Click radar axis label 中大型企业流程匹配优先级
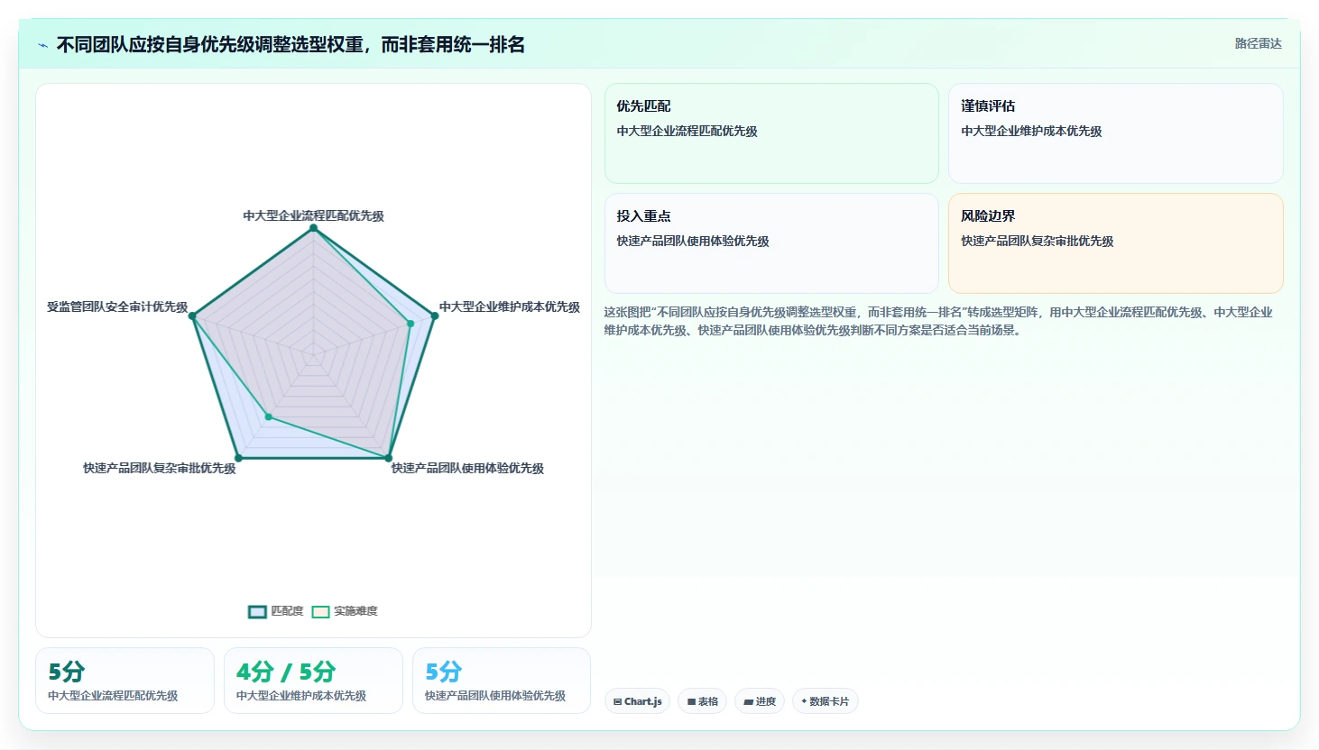 [313, 215]
